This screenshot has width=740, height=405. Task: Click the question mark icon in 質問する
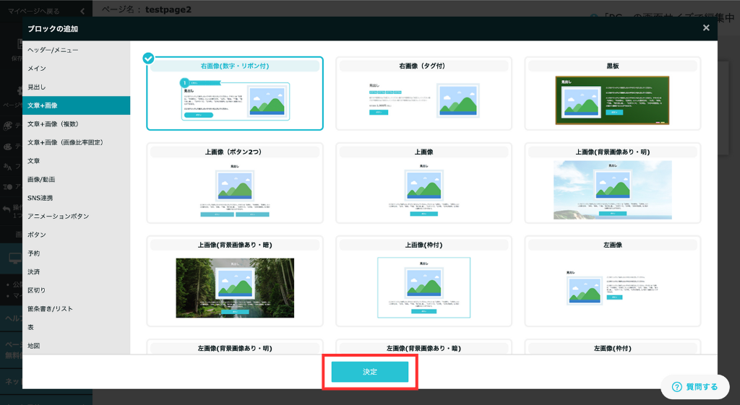click(x=677, y=387)
